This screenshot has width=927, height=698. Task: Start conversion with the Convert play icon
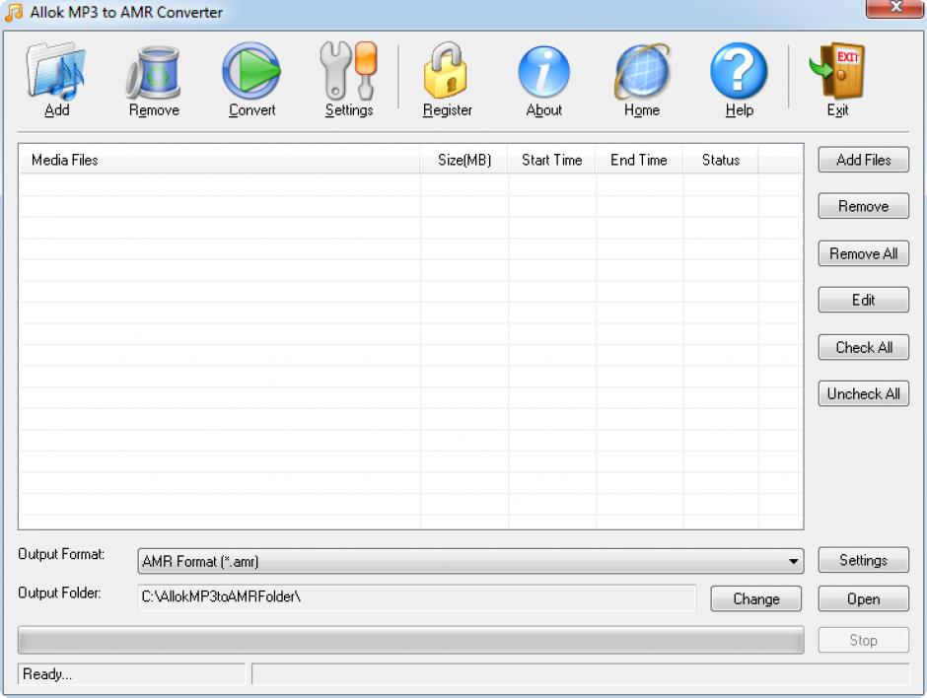tap(251, 70)
